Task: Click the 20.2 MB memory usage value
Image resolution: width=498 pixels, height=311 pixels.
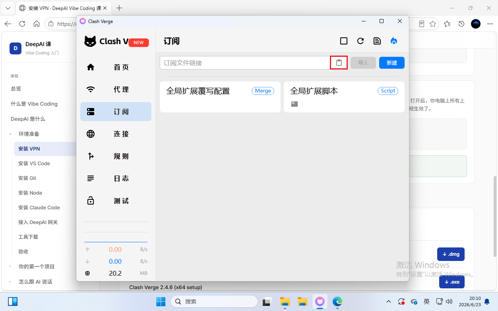Action: pos(115,273)
